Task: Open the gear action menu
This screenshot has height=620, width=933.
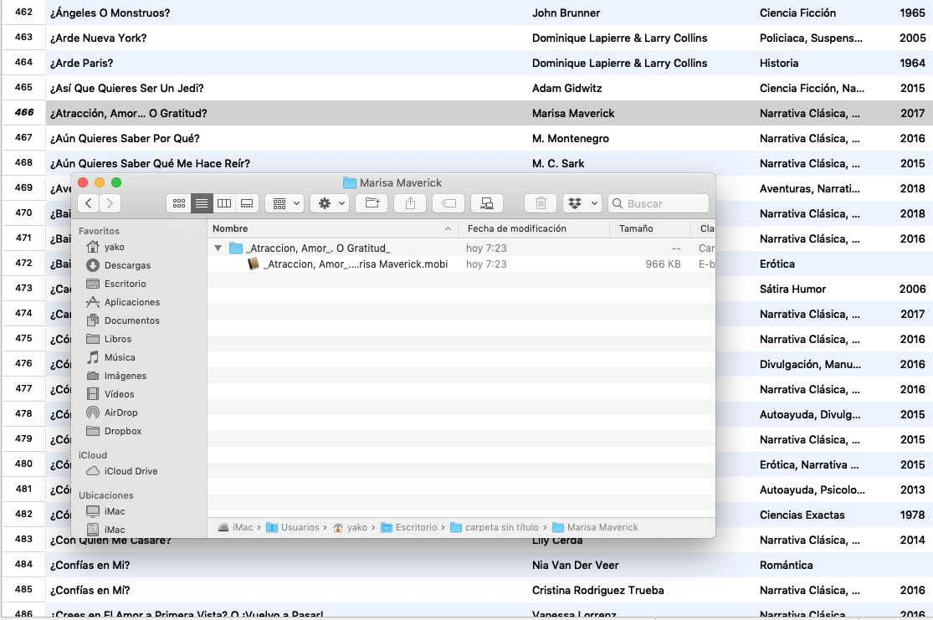Action: point(330,203)
